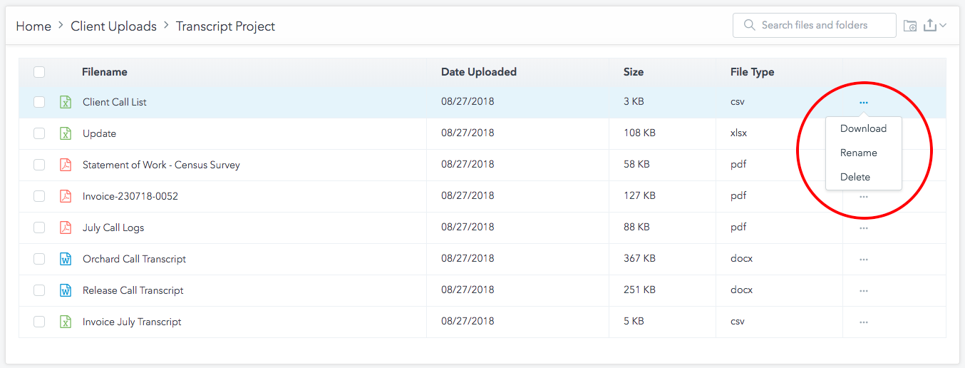
Task: Click the 5 KB size cell
Action: [634, 322]
